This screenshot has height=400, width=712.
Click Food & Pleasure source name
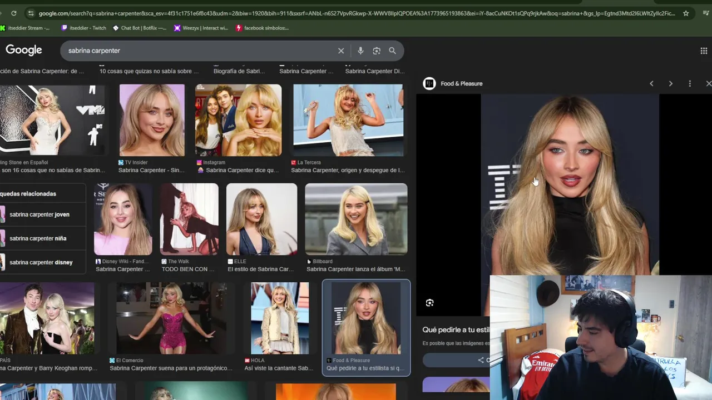tap(461, 83)
